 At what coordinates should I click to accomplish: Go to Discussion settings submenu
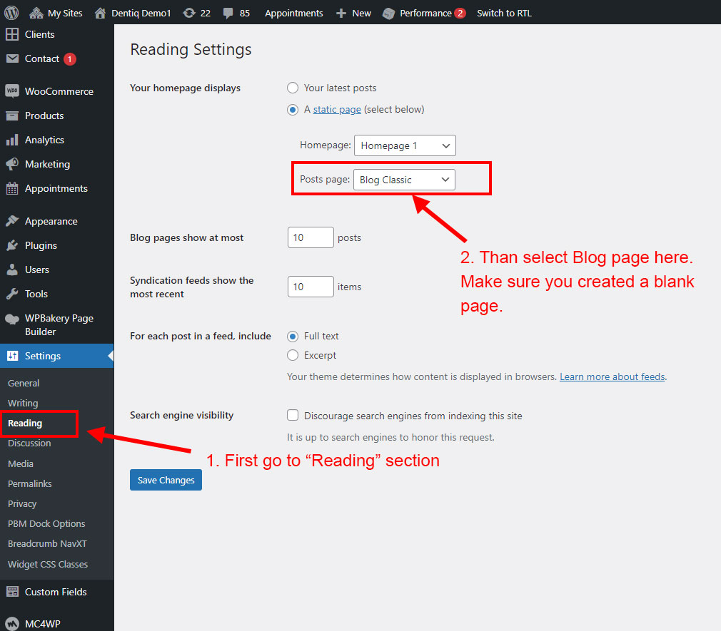(x=29, y=443)
